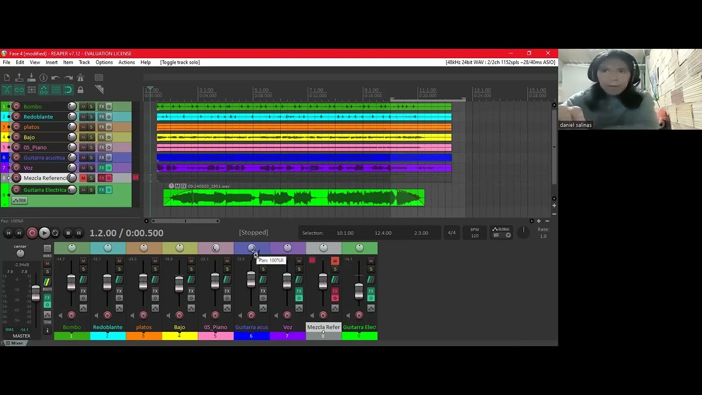702x395 pixels.
Task: Toggle auto-crossfade toolbar icon
Action: click(x=7, y=89)
